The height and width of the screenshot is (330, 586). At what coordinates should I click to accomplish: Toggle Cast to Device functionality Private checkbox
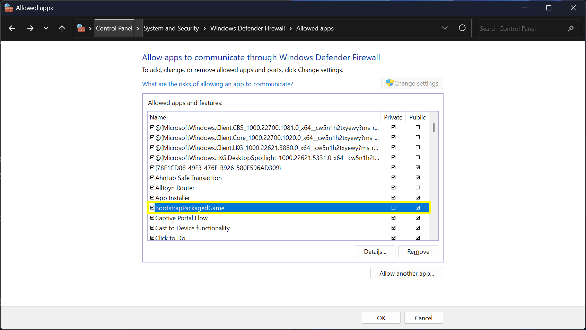click(x=393, y=228)
